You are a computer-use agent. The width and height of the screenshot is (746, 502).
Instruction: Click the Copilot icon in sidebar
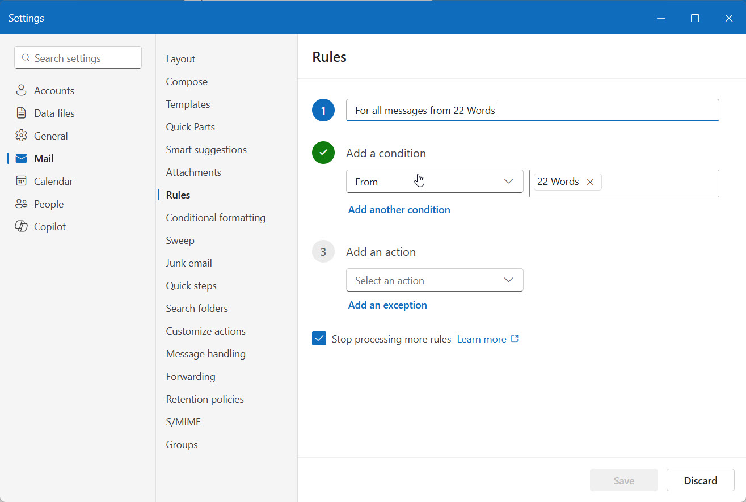click(22, 226)
